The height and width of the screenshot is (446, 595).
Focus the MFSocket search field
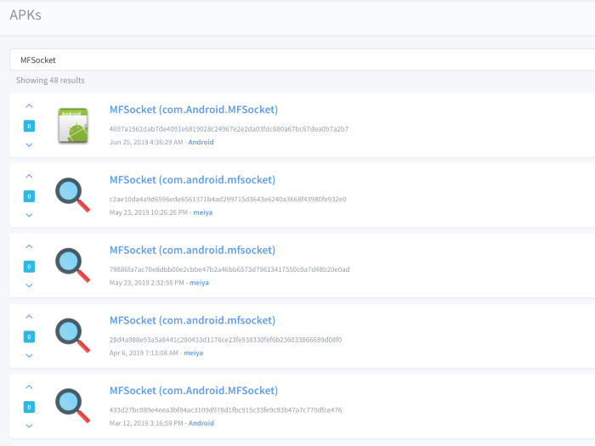[302, 59]
